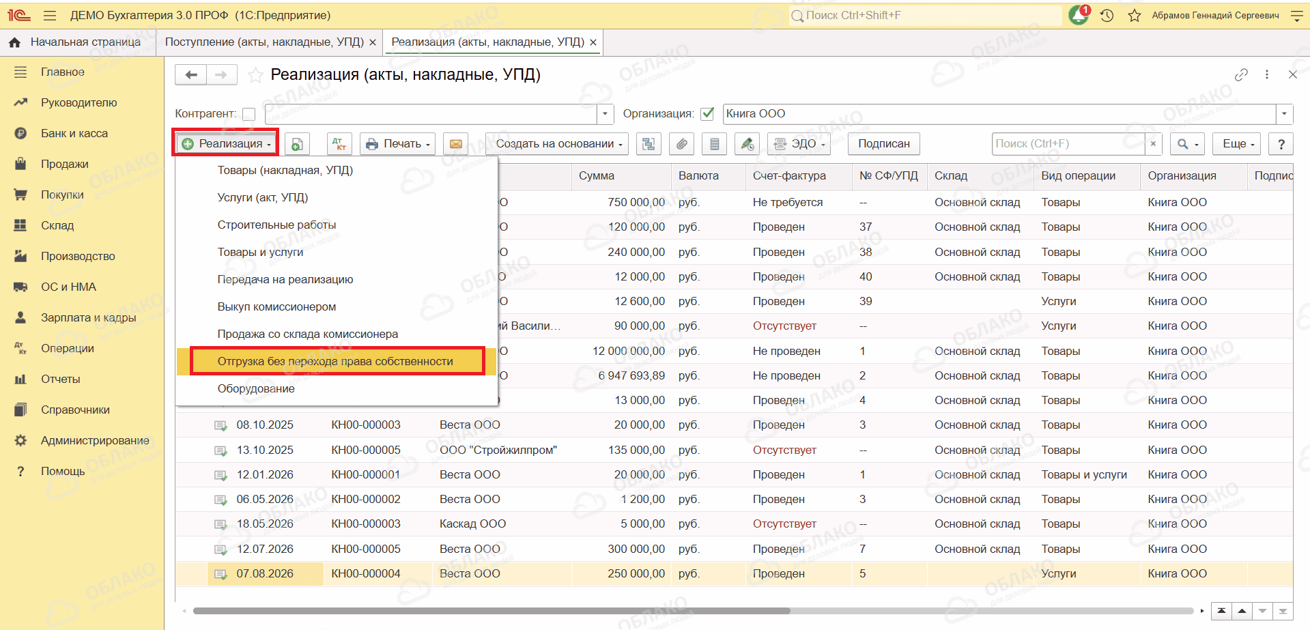This screenshot has width=1310, height=630.
Task: Go forward with the right arrow button
Action: pyautogui.click(x=221, y=74)
